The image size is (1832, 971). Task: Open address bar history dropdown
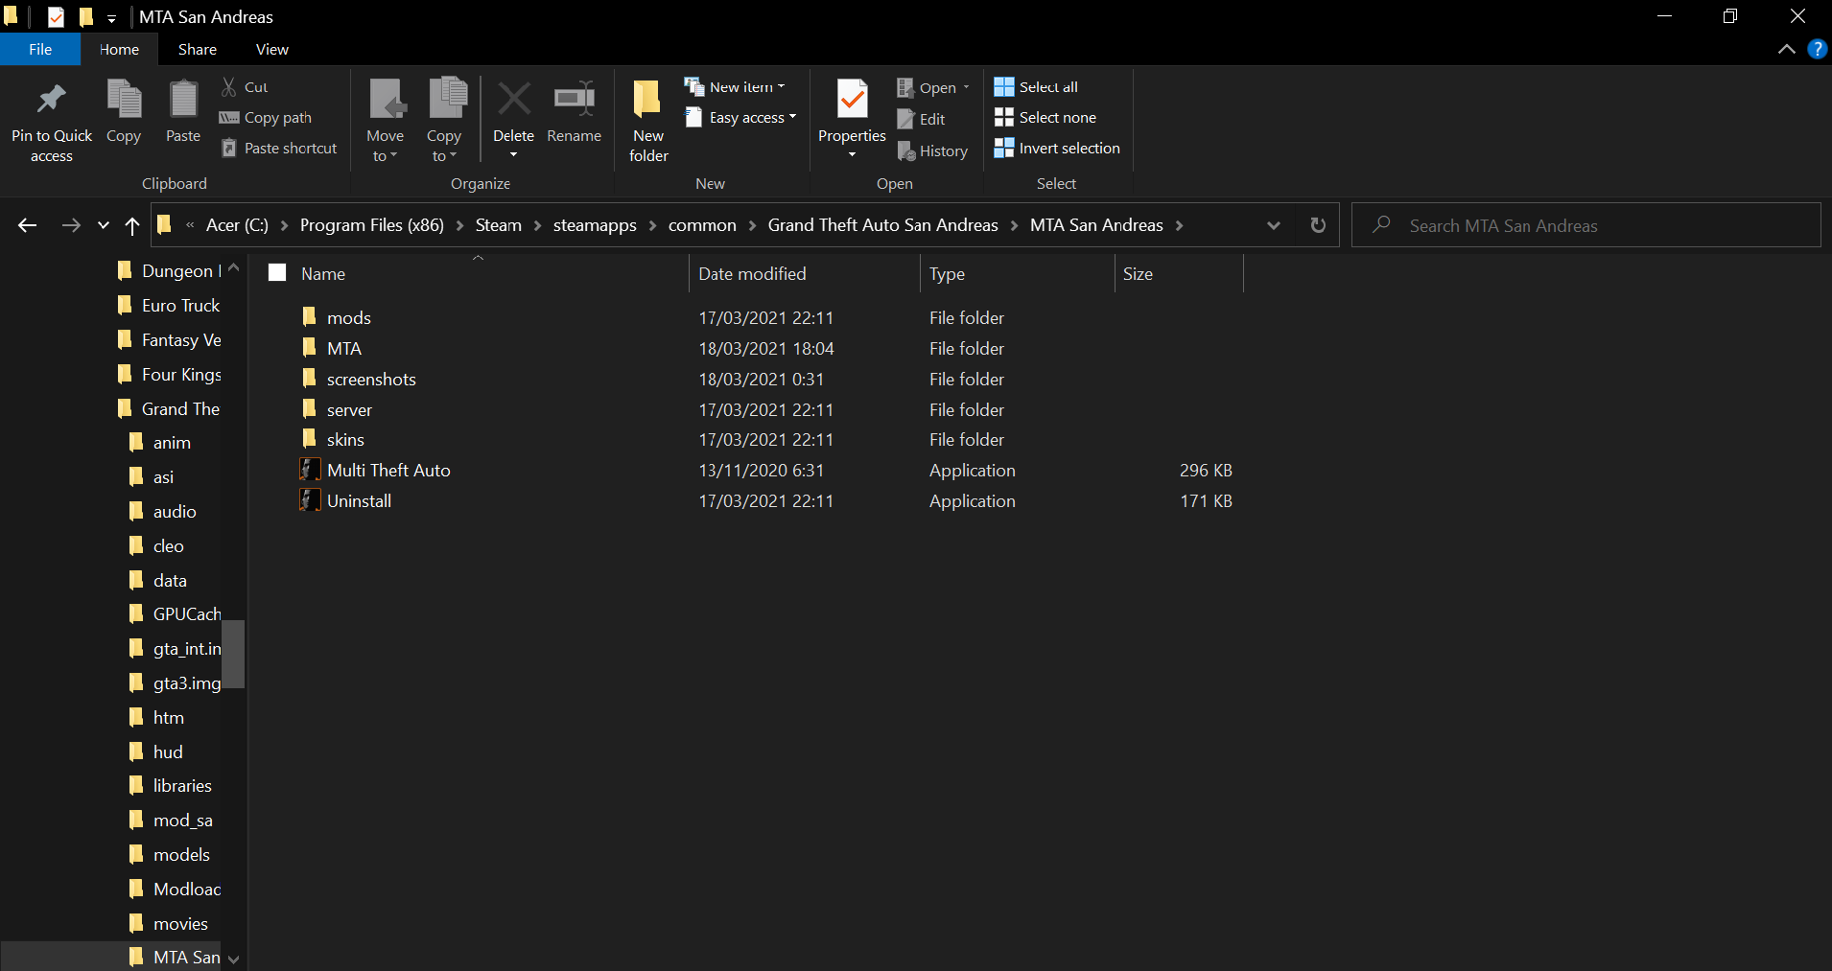[x=1274, y=225]
